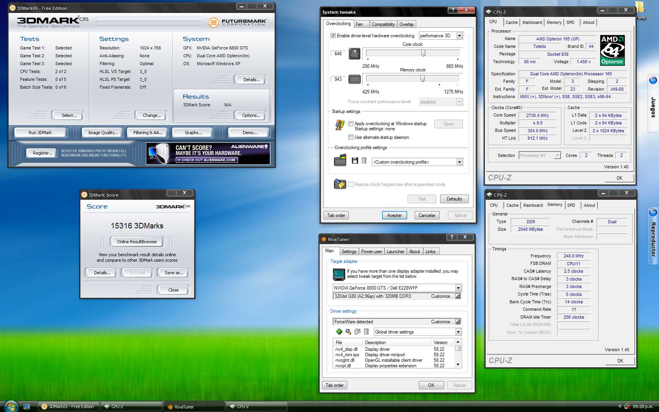Viewport: 659px width, 412px height.
Task: Click the magnifier icon in Driver settings
Action: tap(348, 332)
